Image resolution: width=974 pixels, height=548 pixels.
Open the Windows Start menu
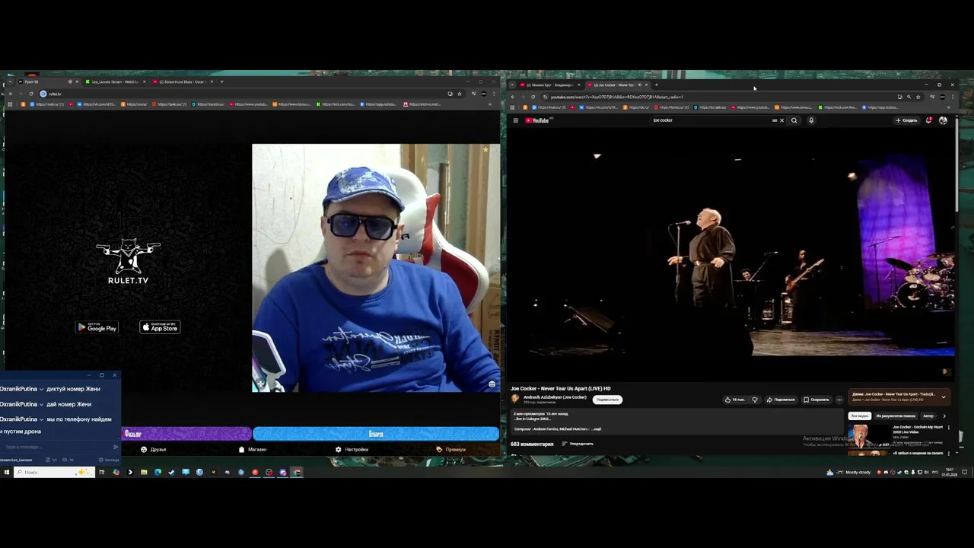tap(7, 472)
